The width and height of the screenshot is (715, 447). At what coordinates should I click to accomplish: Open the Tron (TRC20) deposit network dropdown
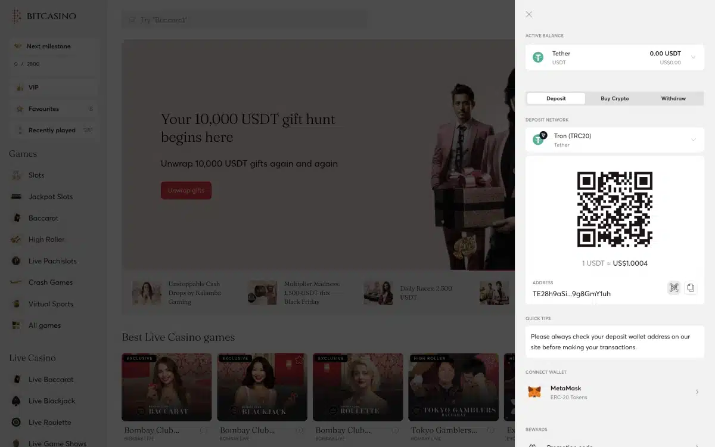coord(615,140)
